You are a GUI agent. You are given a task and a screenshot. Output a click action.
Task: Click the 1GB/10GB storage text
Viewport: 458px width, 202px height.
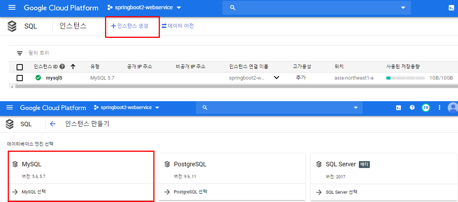pyautogui.click(x=441, y=78)
